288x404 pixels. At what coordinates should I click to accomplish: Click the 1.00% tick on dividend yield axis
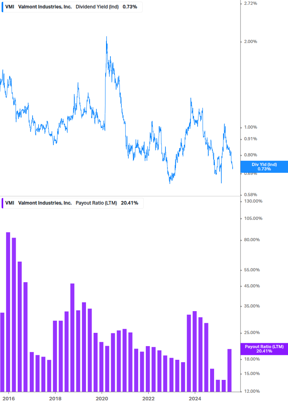250,127
